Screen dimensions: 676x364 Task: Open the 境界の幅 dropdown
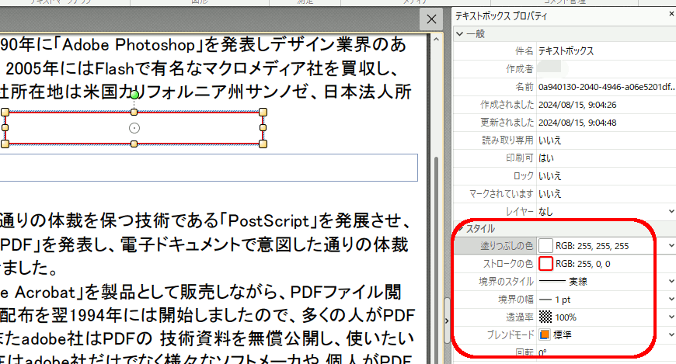click(x=671, y=299)
